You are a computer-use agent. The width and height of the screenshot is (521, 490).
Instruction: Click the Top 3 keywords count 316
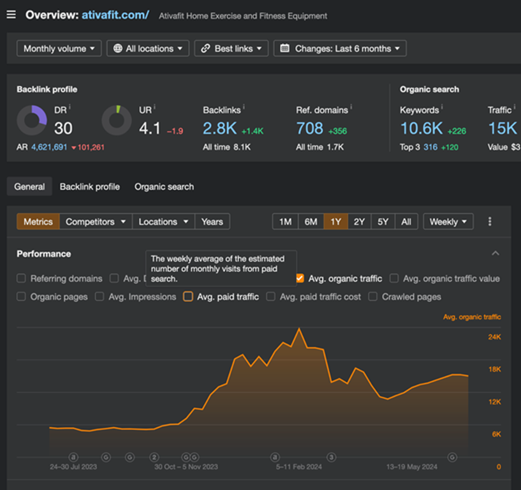click(430, 147)
